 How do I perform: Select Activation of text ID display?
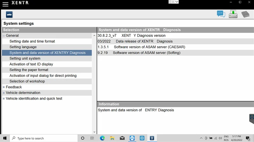pos(47,64)
